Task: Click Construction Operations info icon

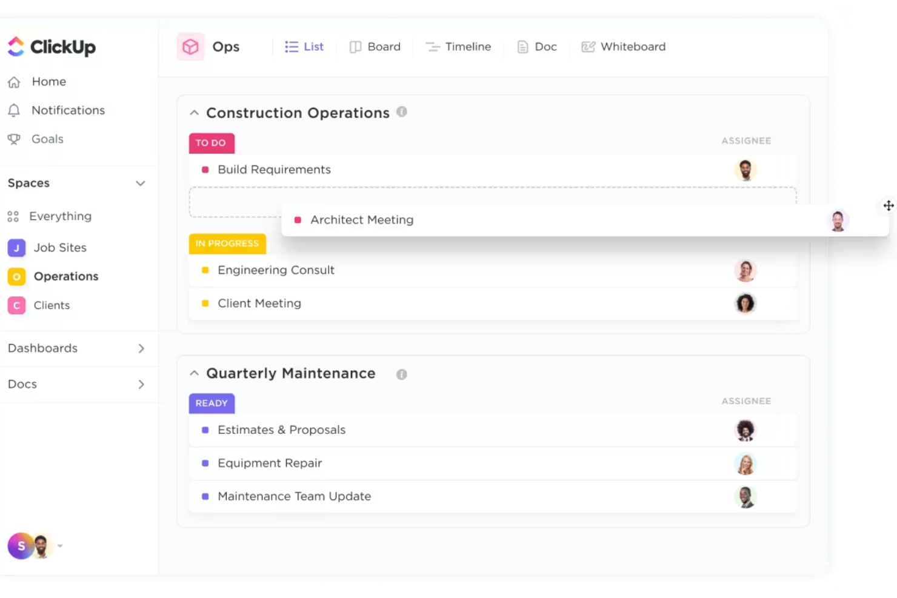Action: coord(401,112)
